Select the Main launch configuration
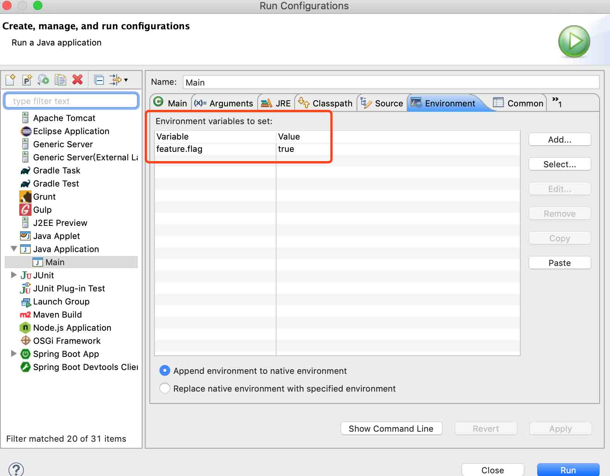This screenshot has width=610, height=476. [x=71, y=262]
